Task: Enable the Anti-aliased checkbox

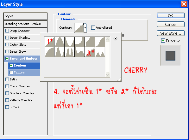Action: coord(93,28)
